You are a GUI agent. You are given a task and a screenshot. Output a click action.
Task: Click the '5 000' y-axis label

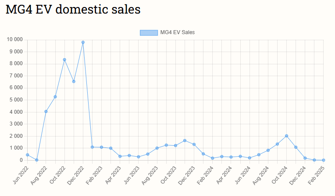(16, 100)
